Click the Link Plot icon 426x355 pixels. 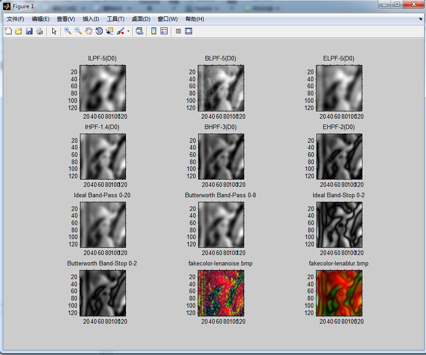coord(140,31)
